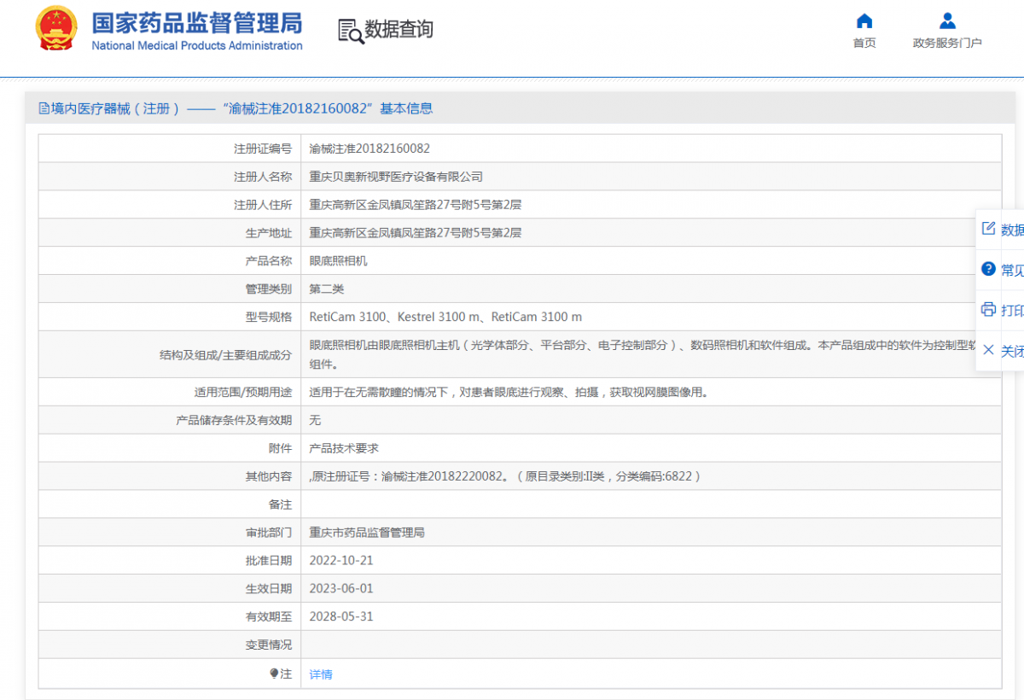
Task: Click 原注册证号 other content text
Action: pyautogui.click(x=505, y=476)
